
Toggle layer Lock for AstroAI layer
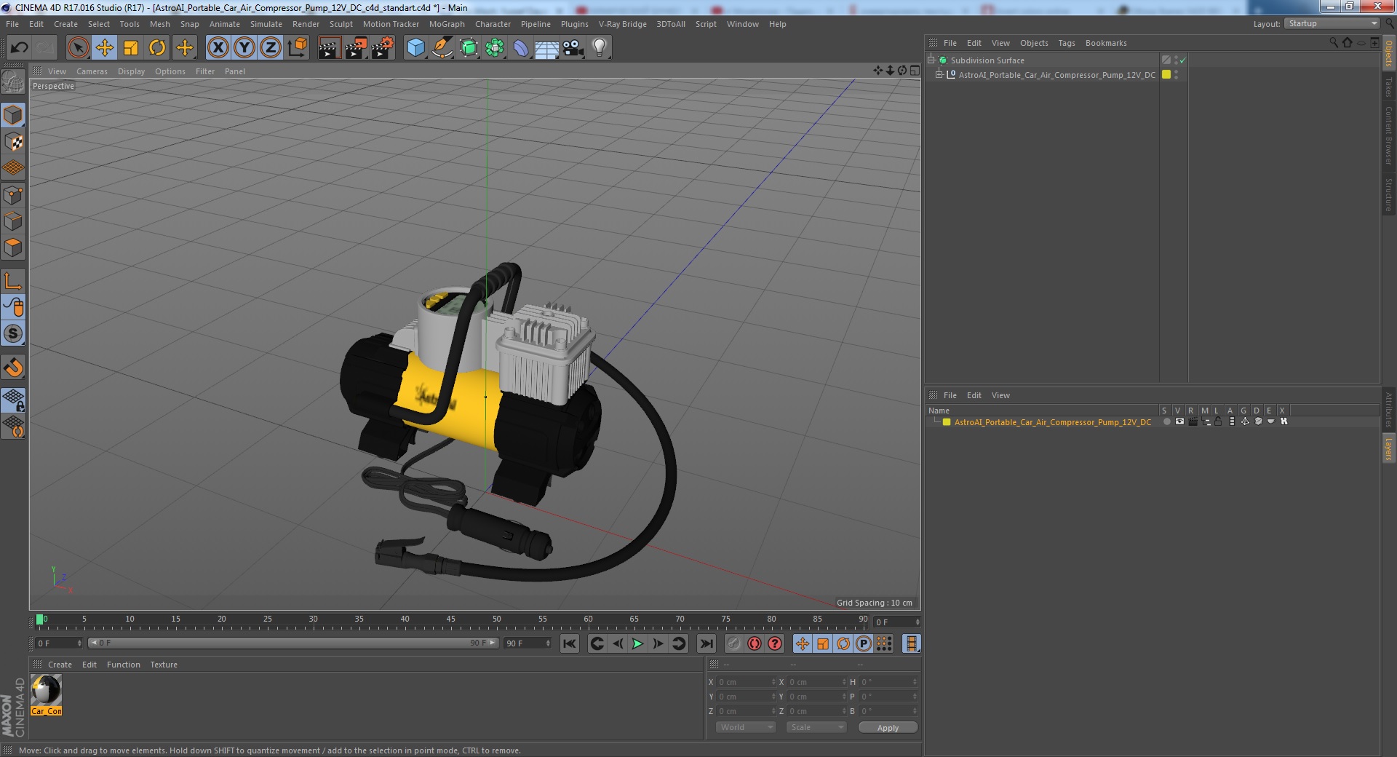[1218, 421]
